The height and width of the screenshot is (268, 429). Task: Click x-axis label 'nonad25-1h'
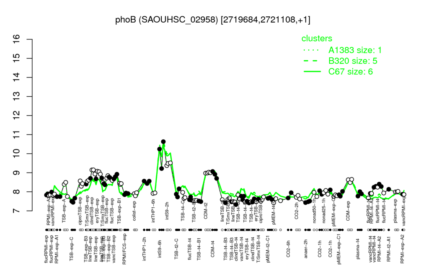(x=324, y=211)
